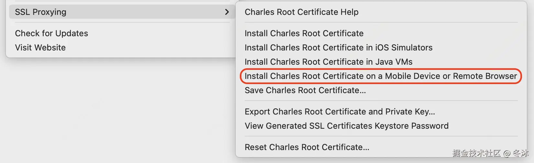Expand the SSL Proxying submenu chevron
Screen dimensions: 534x163
(x=227, y=12)
